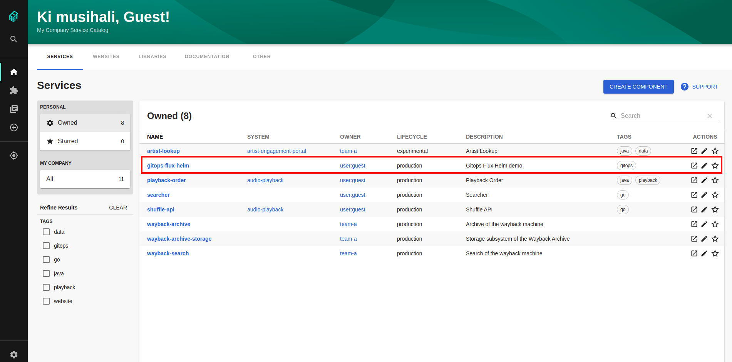The height and width of the screenshot is (362, 732).
Task: Go to Home via sidebar house icon
Action: coord(14,72)
